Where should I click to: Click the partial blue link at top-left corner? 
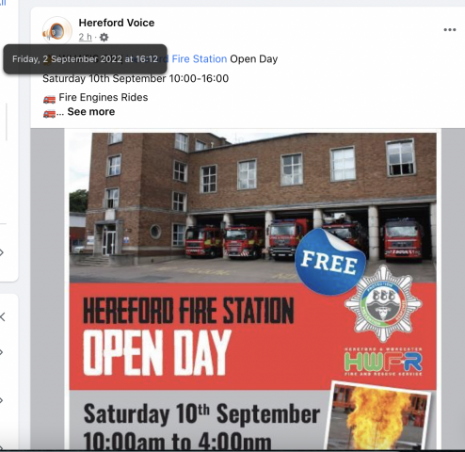[3, 3]
